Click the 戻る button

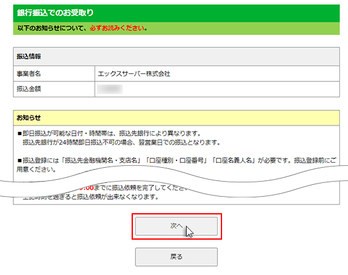coord(177,257)
